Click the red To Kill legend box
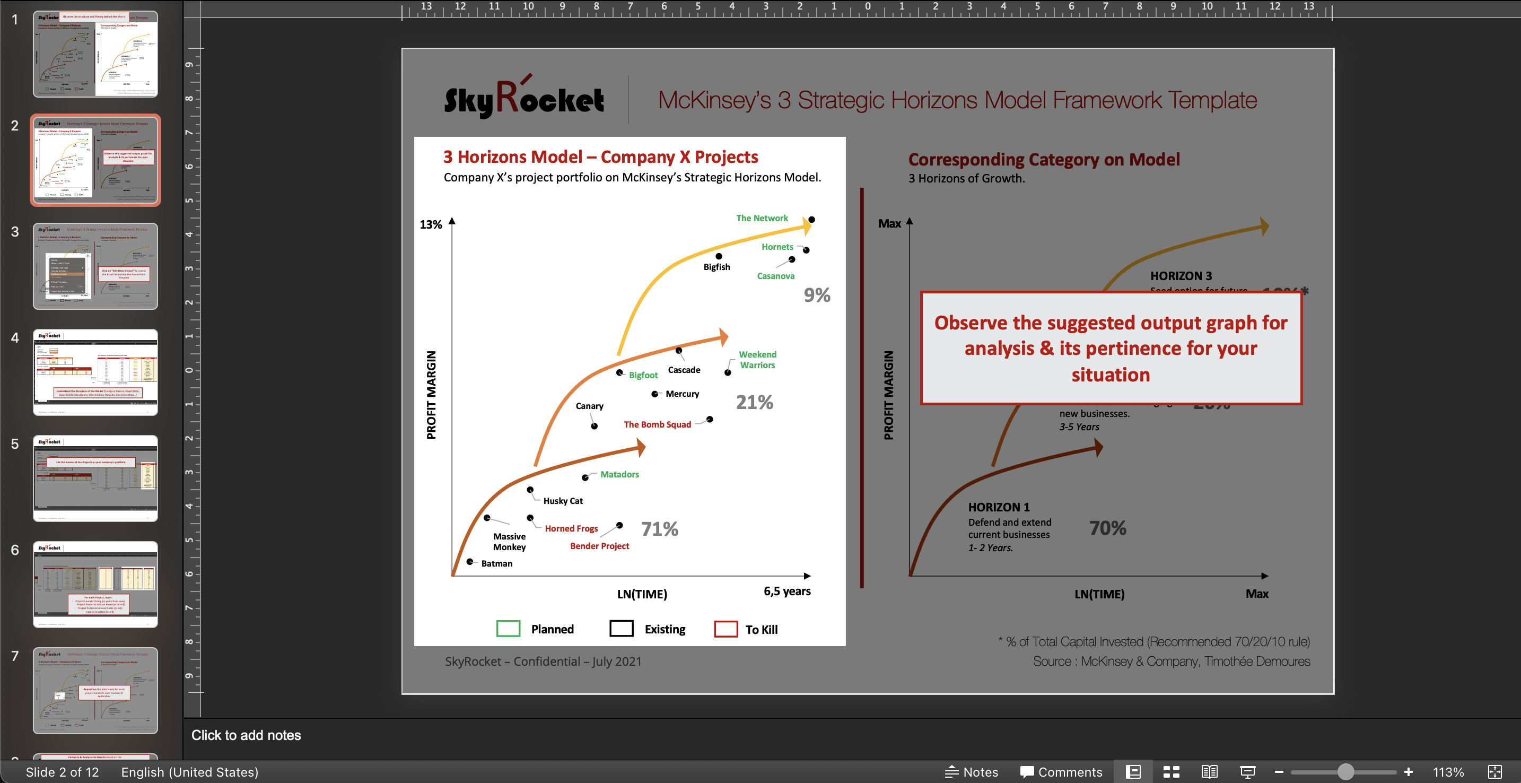Screen dimensions: 1521x783 coord(725,628)
